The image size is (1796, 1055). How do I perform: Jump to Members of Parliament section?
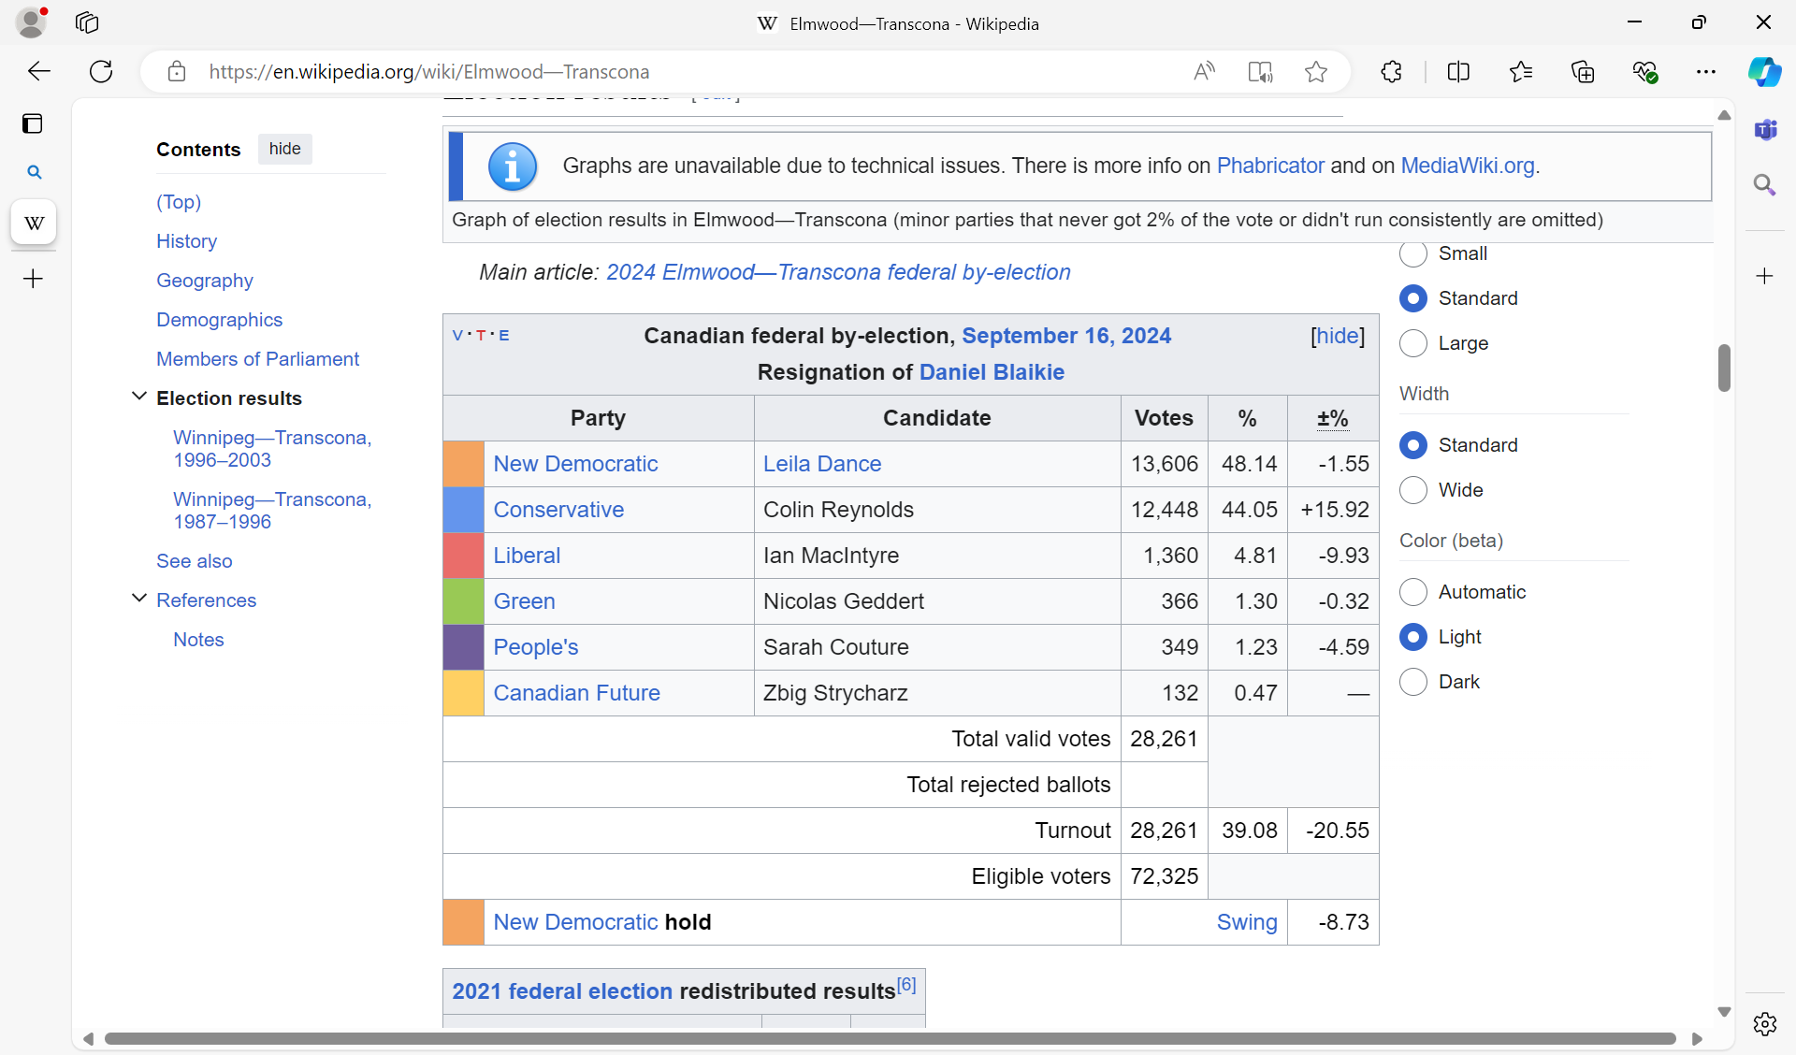(257, 359)
